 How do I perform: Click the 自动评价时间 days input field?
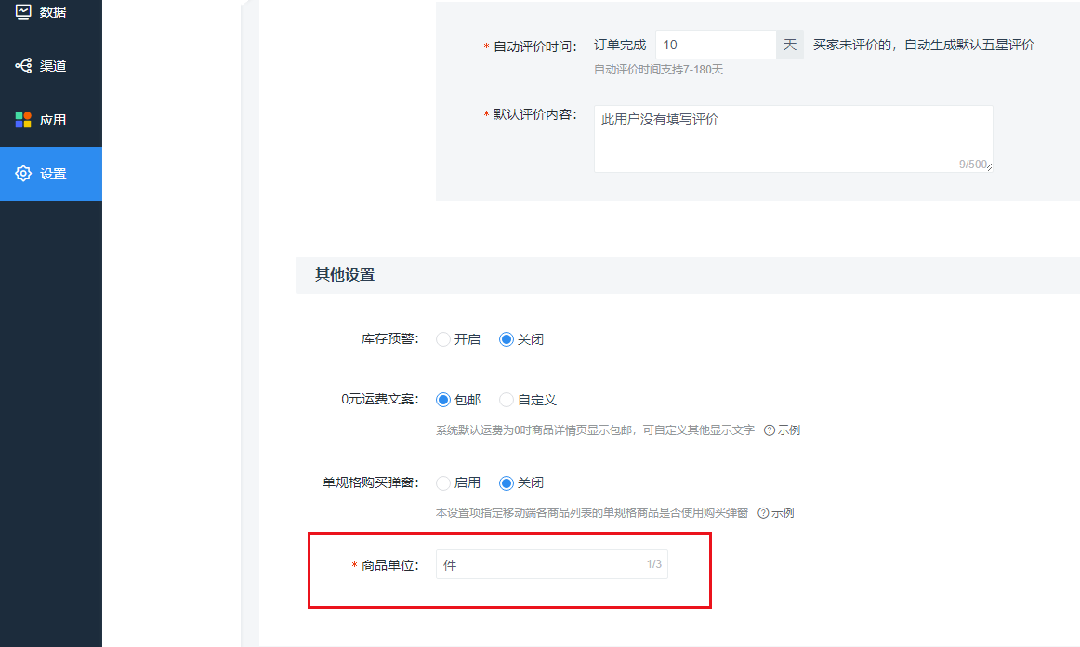pos(716,44)
